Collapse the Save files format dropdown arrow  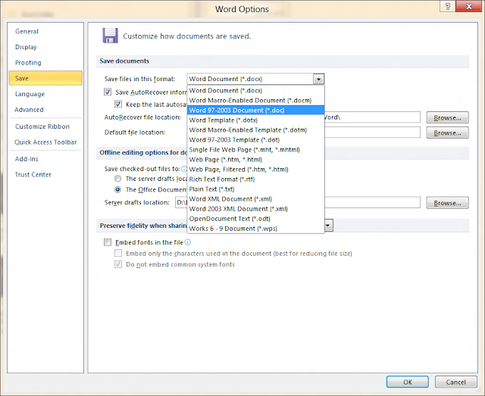pos(318,80)
